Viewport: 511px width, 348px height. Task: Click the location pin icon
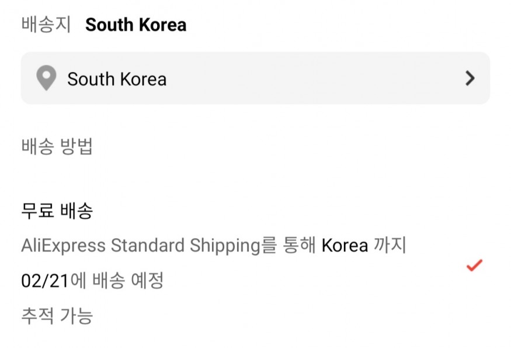click(x=46, y=78)
